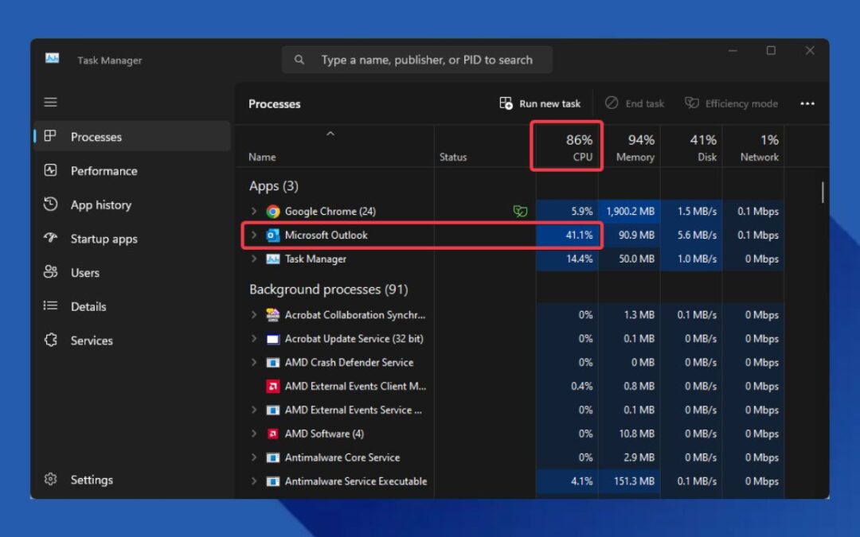
Task: Click inside the process search field
Action: coord(417,59)
